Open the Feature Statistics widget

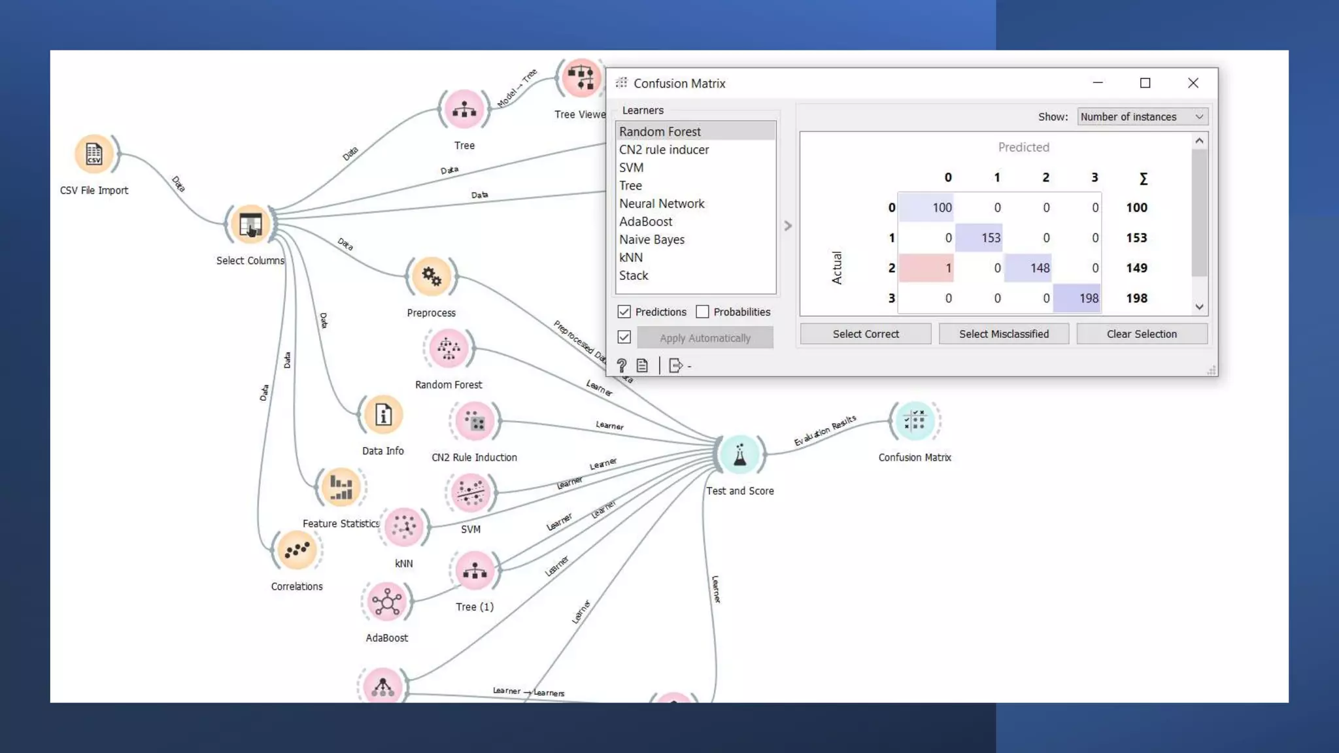pos(341,488)
